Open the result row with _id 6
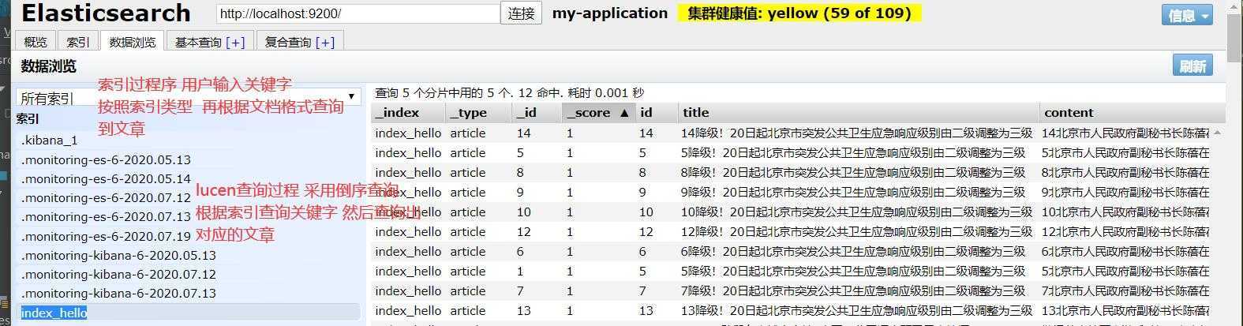Viewport: 1243px width, 326px height. click(792, 252)
